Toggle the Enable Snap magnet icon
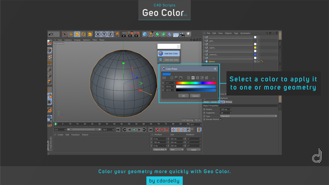This screenshot has width=329, height=185. click(49, 110)
